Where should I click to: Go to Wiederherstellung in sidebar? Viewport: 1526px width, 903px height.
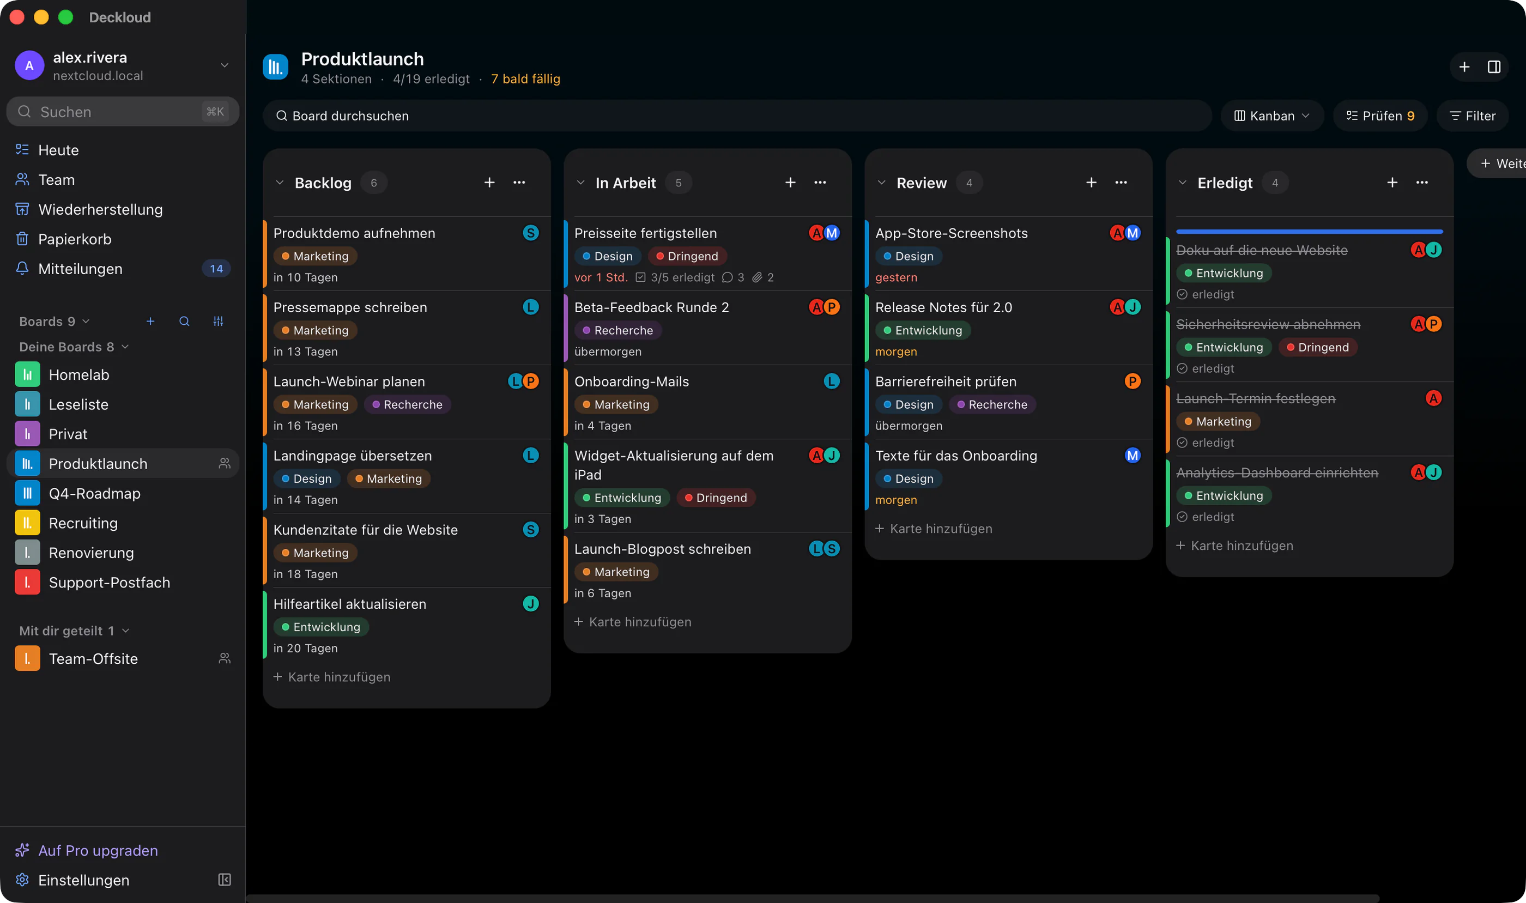(x=123, y=210)
